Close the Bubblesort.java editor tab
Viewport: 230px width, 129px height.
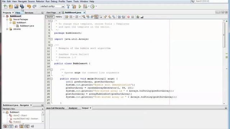pyautogui.click(x=84, y=13)
